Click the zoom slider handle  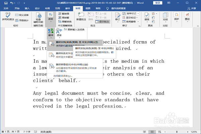pyautogui.click(x=177, y=132)
